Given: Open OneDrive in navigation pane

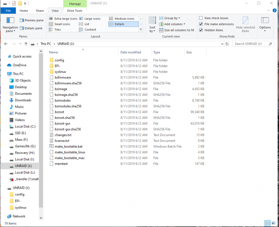Looking at the screenshot, I should (x=19, y=65).
